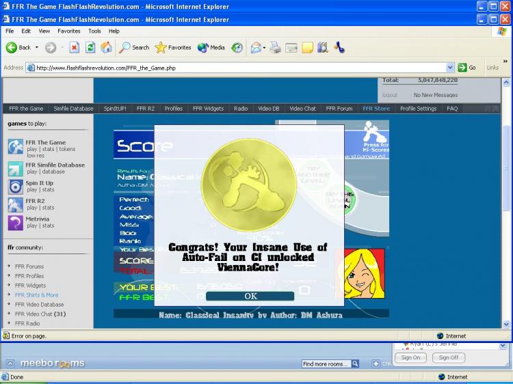Open the FFR Shirts & More link
This screenshot has height=384, width=513.
(36, 295)
